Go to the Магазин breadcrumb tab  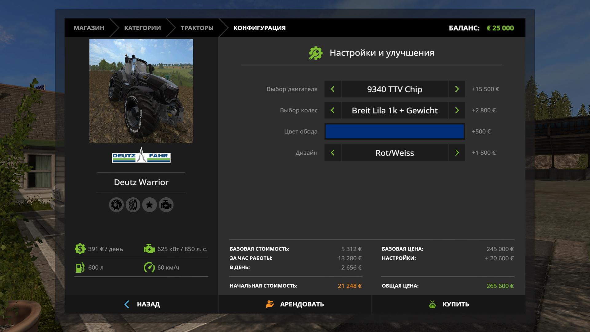click(x=89, y=28)
